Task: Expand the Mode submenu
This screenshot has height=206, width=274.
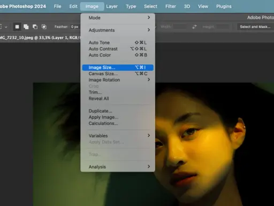Action: click(x=118, y=18)
